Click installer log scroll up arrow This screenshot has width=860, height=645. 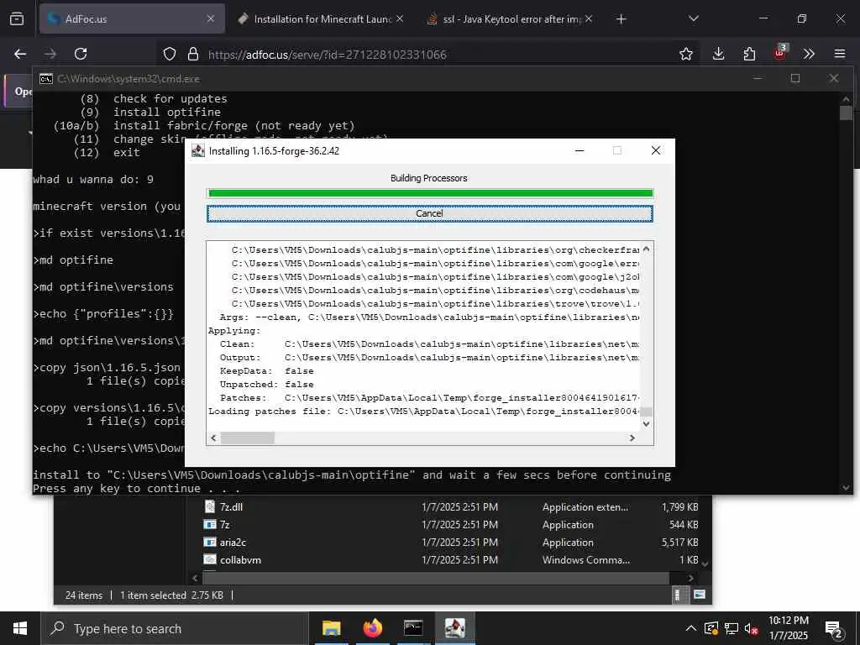pyautogui.click(x=646, y=249)
